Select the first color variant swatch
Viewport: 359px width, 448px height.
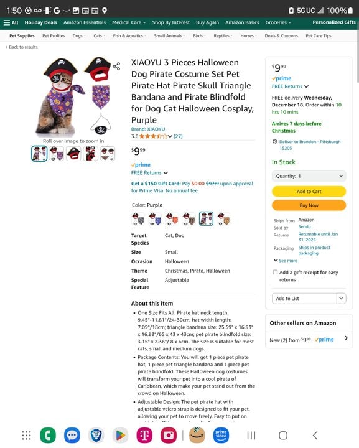(138, 219)
